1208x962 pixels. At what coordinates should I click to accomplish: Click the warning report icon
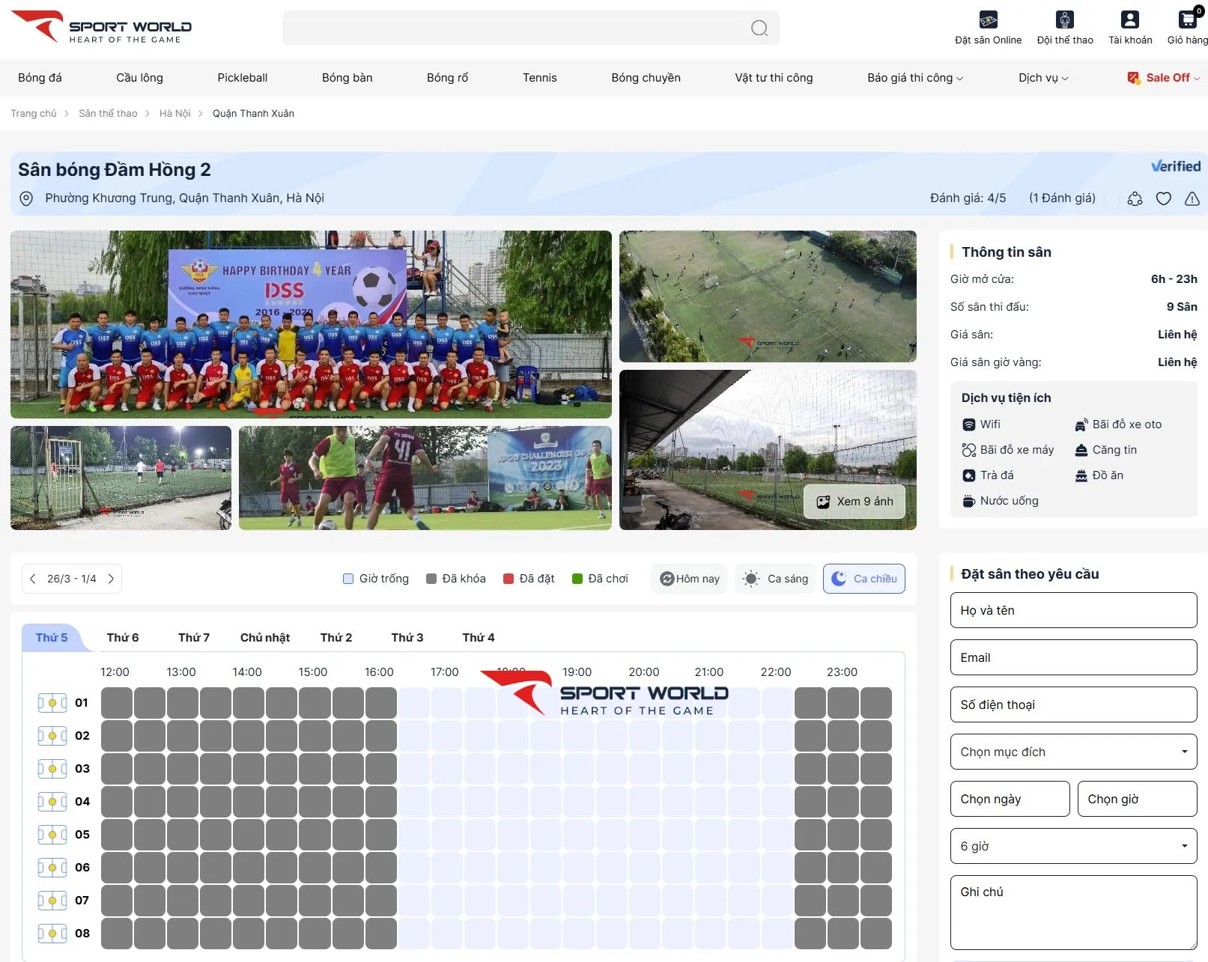click(x=1192, y=198)
